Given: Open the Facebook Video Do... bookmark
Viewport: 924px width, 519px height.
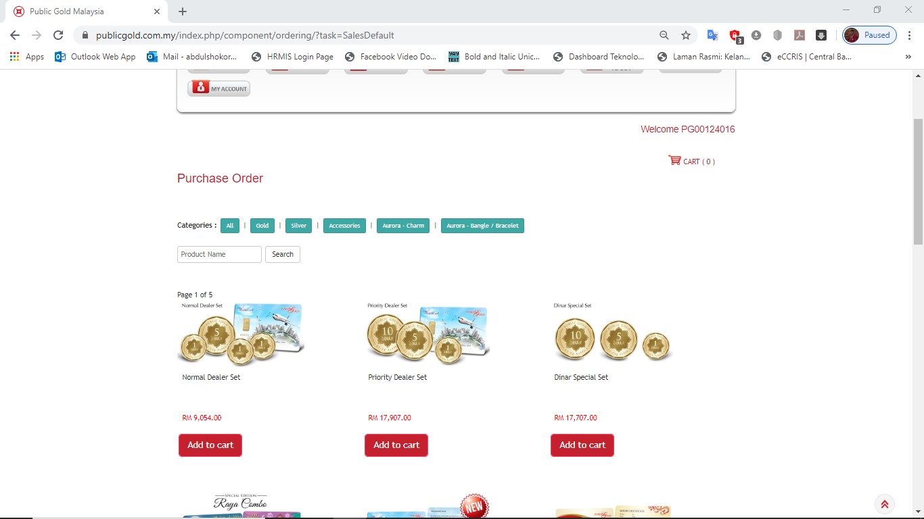Looking at the screenshot, I should pyautogui.click(x=391, y=57).
